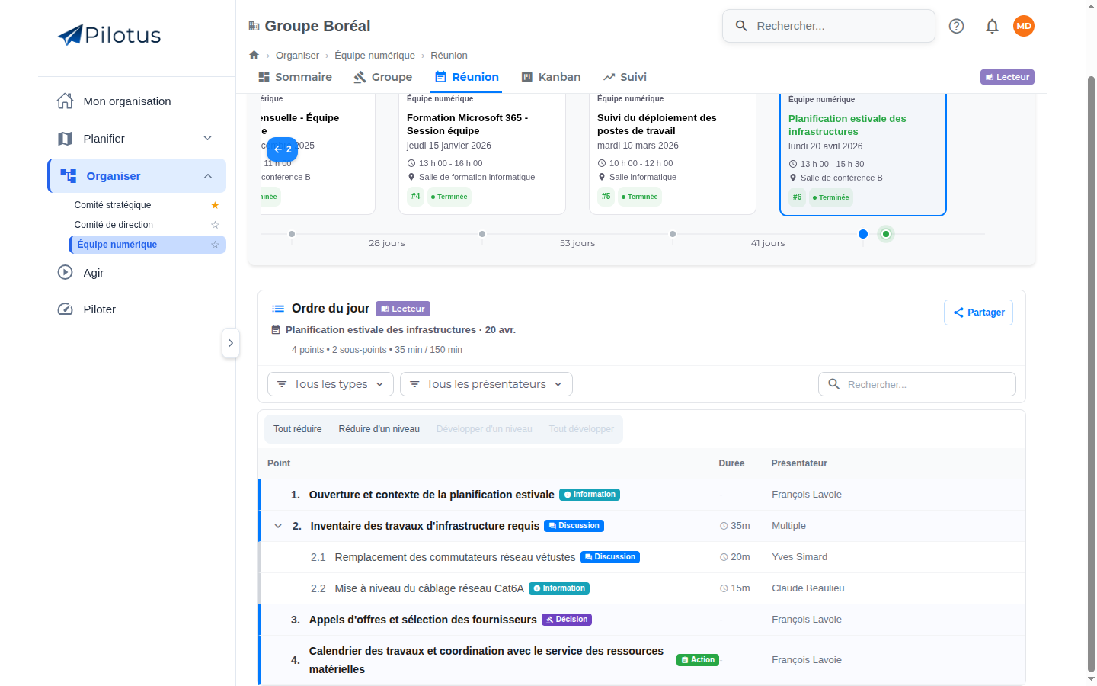Switch to the Groupe tab
The image size is (1097, 686).
coord(383,77)
